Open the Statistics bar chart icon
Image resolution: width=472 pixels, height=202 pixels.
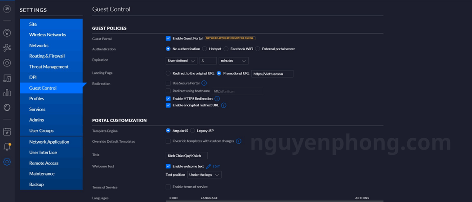point(7,93)
